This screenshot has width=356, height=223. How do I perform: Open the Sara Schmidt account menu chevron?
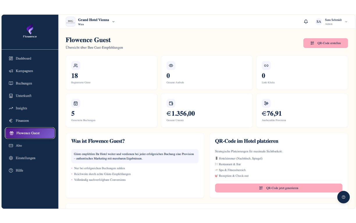(x=346, y=22)
